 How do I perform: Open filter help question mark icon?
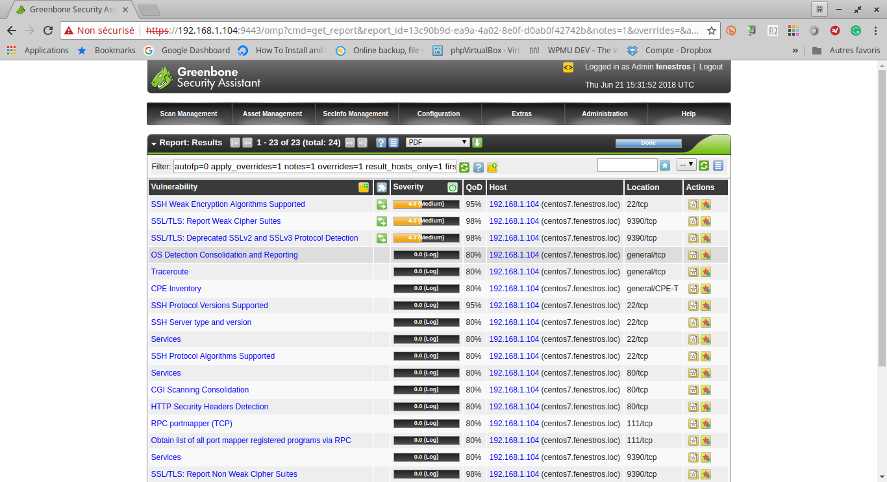(x=478, y=167)
